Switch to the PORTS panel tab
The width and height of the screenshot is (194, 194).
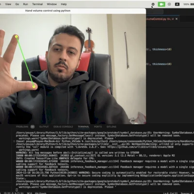point(98,127)
